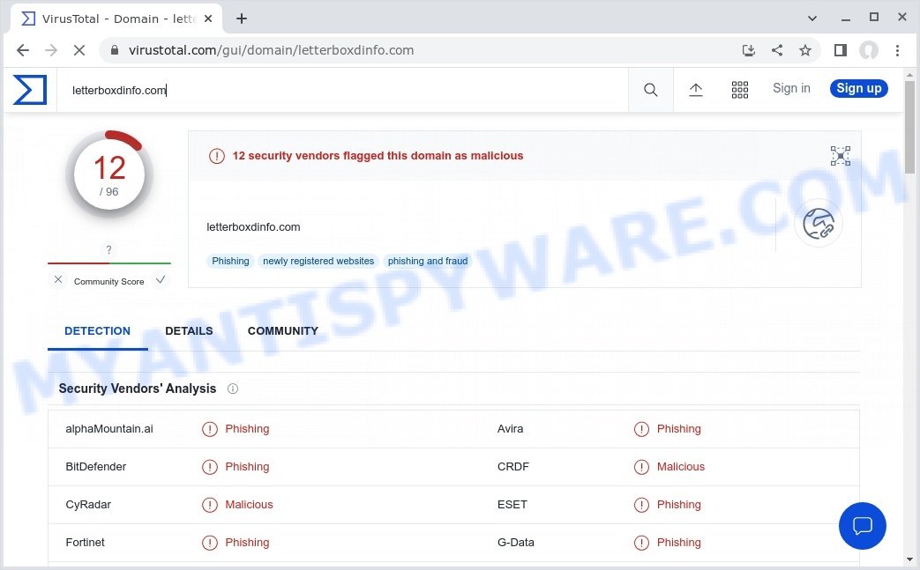920x570 pixels.
Task: Switch to the DETAILS tab
Action: pos(189,331)
